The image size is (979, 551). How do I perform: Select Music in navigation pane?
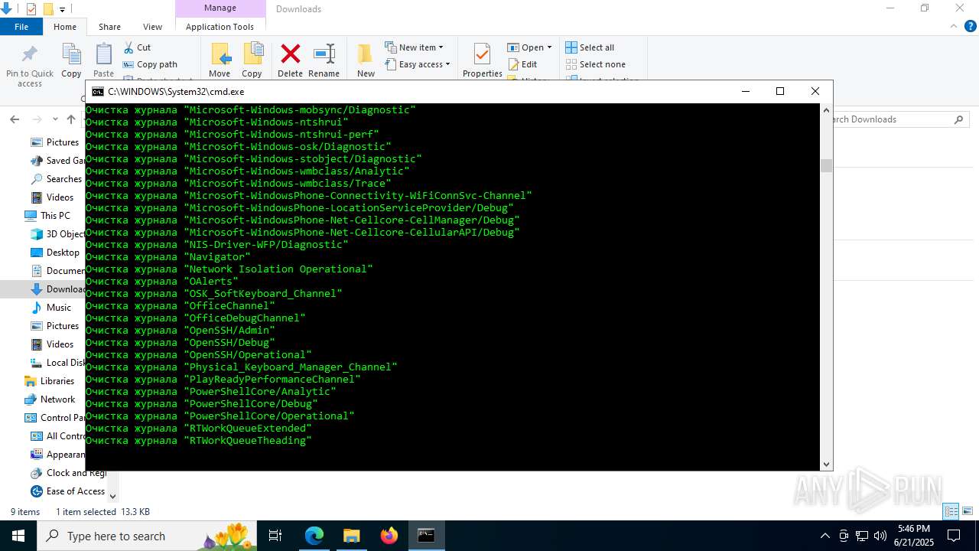(59, 308)
